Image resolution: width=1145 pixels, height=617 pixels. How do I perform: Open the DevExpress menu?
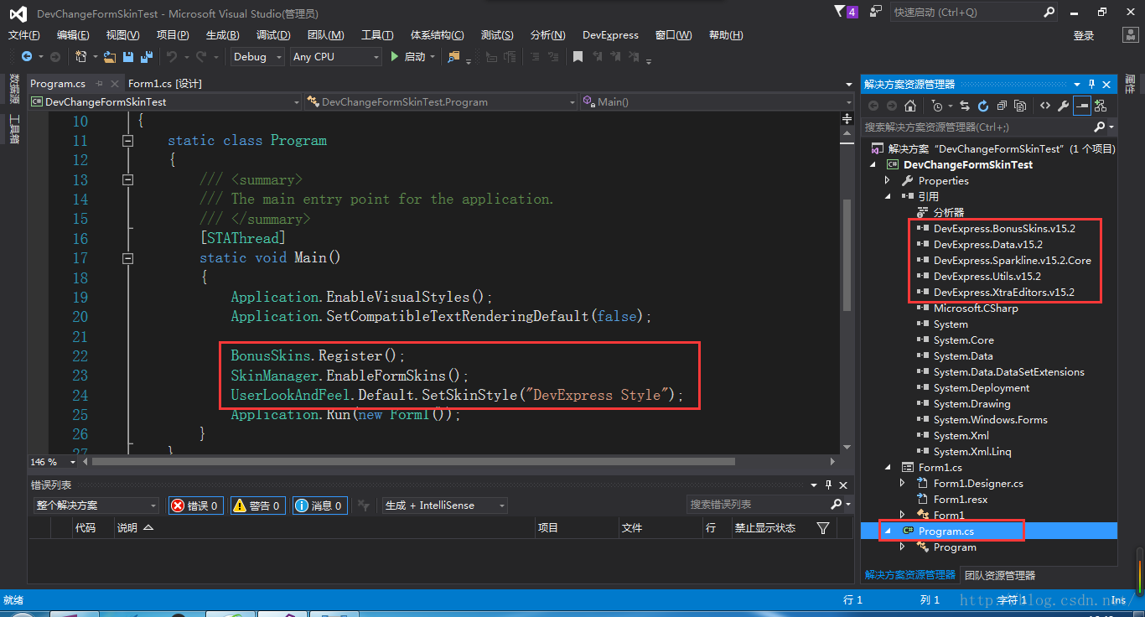tap(610, 35)
